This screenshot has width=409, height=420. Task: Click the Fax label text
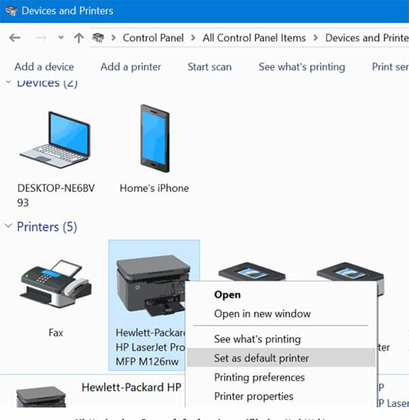pos(56,333)
